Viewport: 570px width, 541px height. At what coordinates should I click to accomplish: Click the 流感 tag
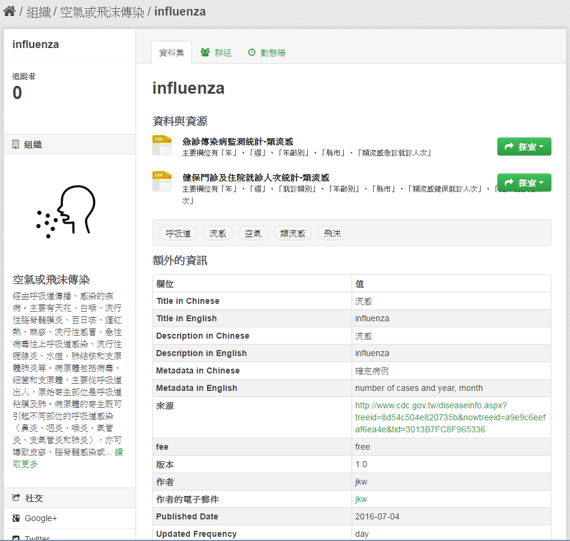tap(218, 234)
